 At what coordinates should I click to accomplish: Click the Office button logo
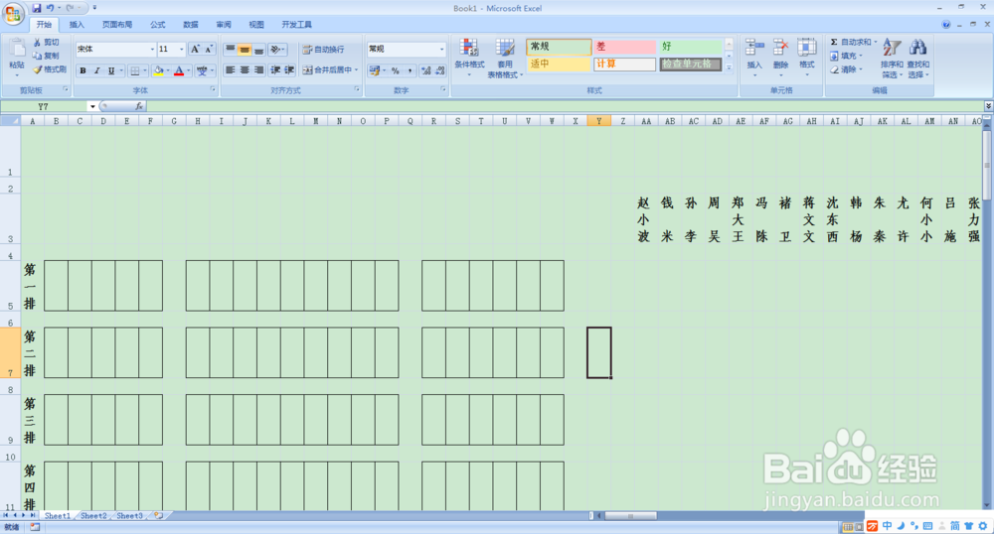[13, 13]
